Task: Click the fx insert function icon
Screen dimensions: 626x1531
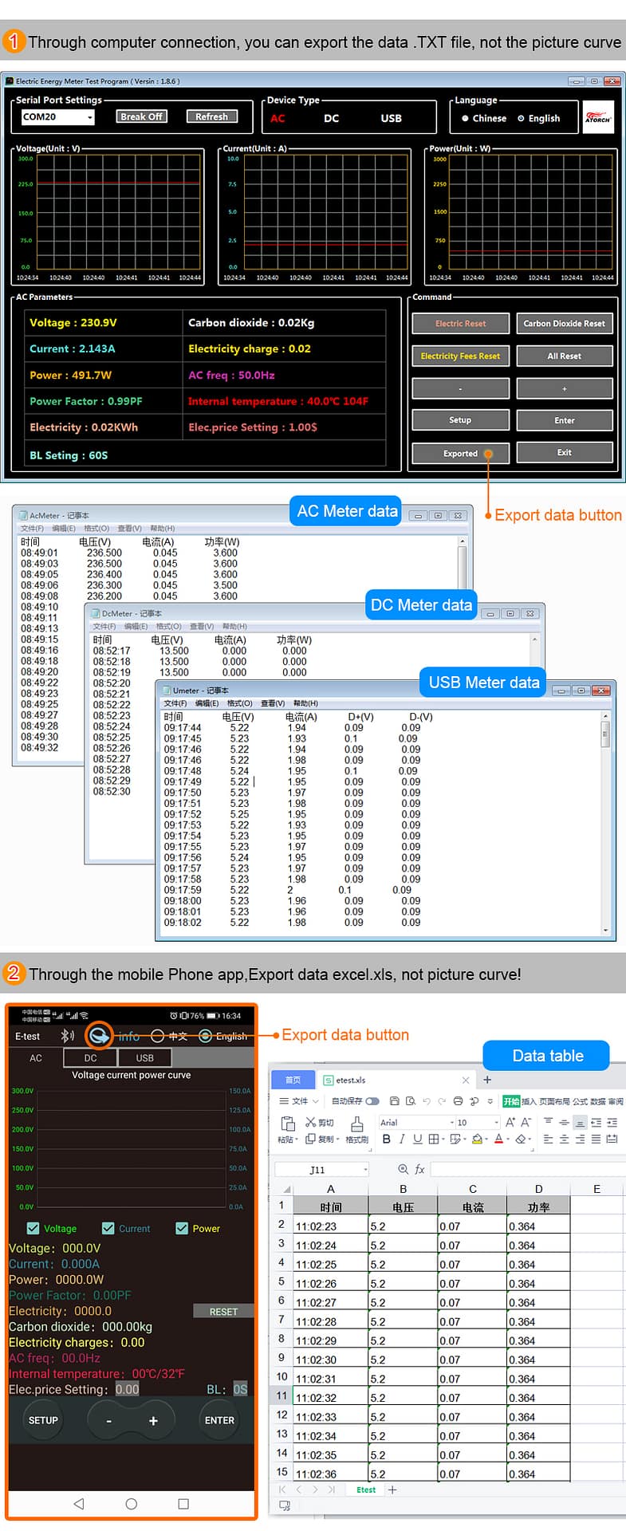Action: click(x=419, y=1169)
